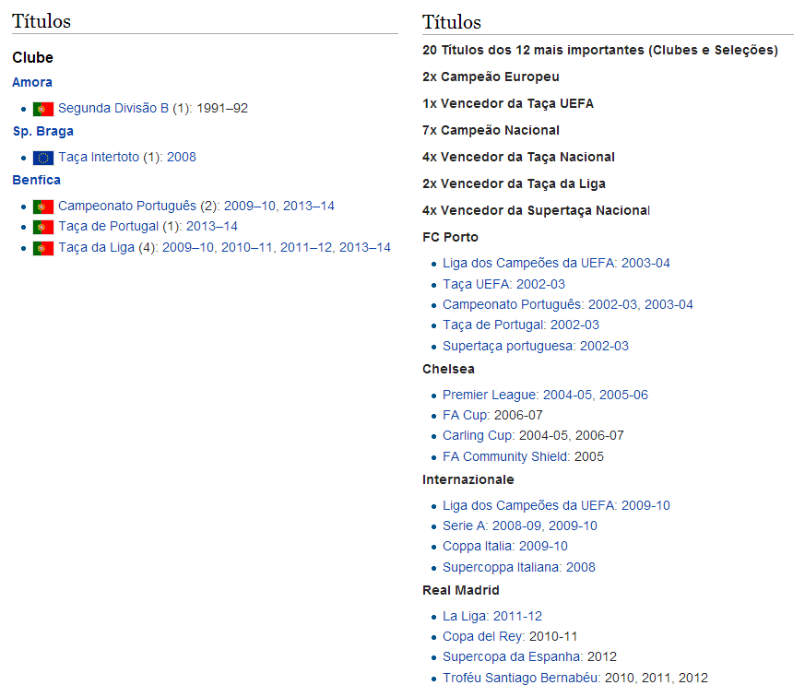
Task: Click the Portugal flag in the Benfica Campeonato Português row
Action: pos(43,207)
